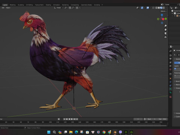Toggle viewport overlays
The image size is (180, 135).
tap(148, 8)
